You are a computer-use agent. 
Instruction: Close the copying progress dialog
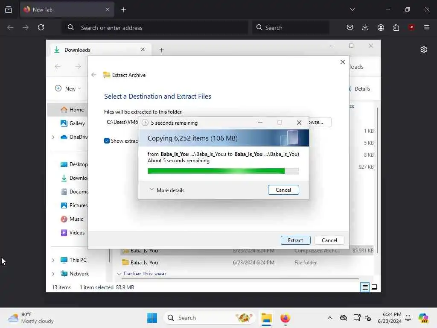point(299,123)
